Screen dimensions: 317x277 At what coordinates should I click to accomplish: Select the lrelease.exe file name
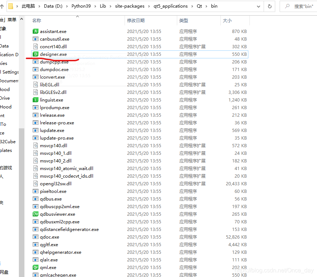[52, 115]
